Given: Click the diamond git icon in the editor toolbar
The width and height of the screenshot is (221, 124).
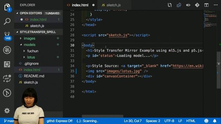Looking at the screenshot, I should pos(197,5).
